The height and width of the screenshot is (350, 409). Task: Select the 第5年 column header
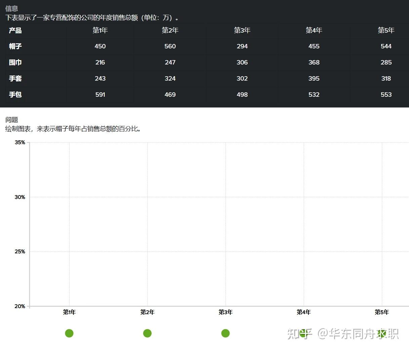click(x=386, y=30)
